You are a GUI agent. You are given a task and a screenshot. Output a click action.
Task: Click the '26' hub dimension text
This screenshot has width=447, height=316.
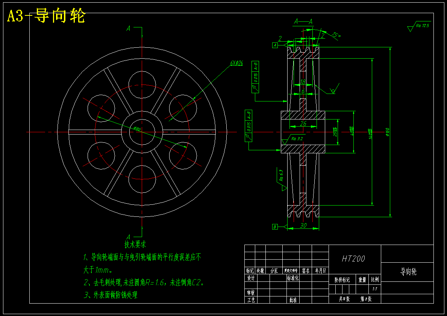[303, 123]
